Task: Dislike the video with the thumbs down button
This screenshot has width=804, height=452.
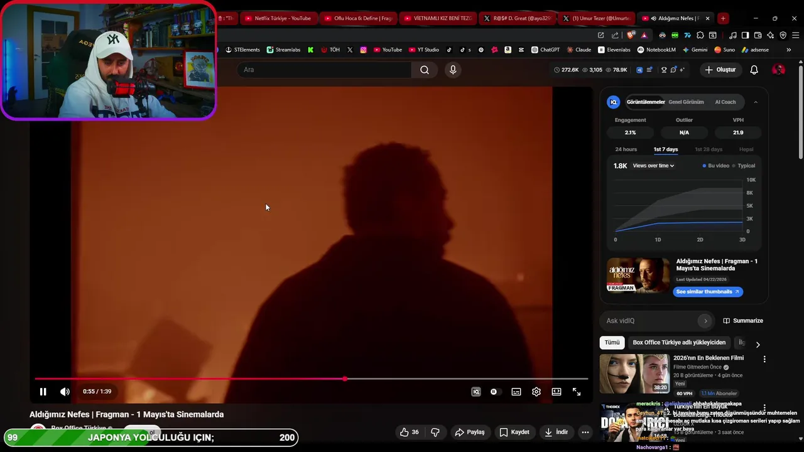Action: coord(435,432)
